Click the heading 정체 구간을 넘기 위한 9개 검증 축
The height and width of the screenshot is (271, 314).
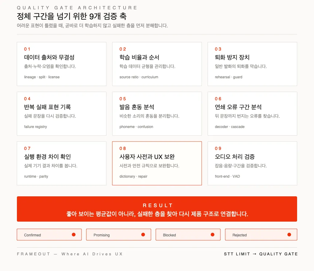(x=72, y=16)
